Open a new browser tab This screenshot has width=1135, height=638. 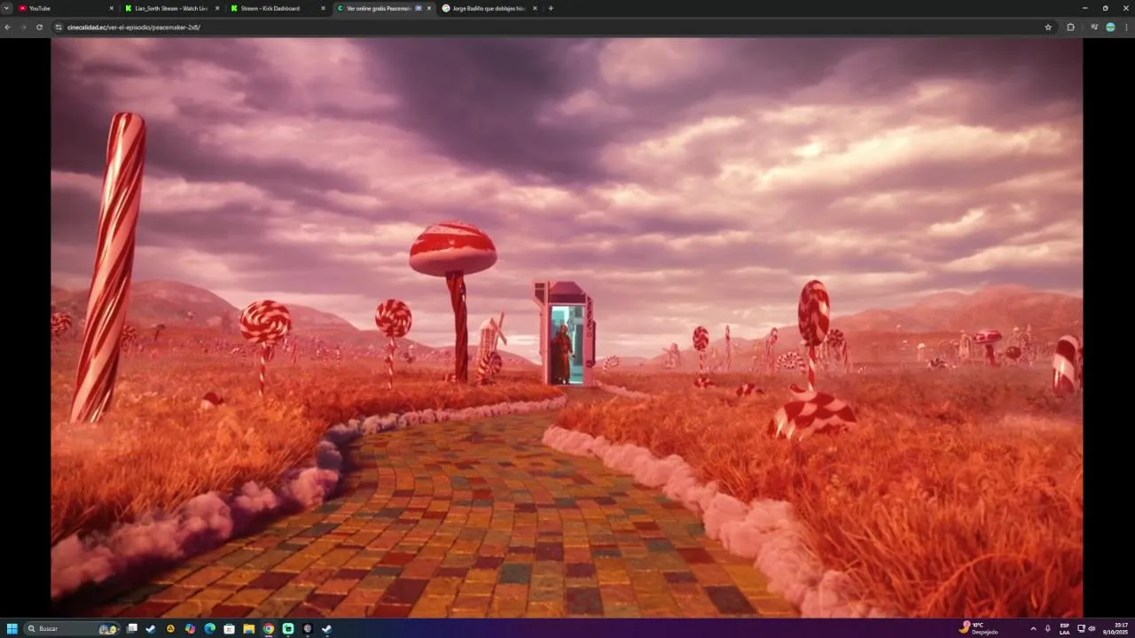551,8
